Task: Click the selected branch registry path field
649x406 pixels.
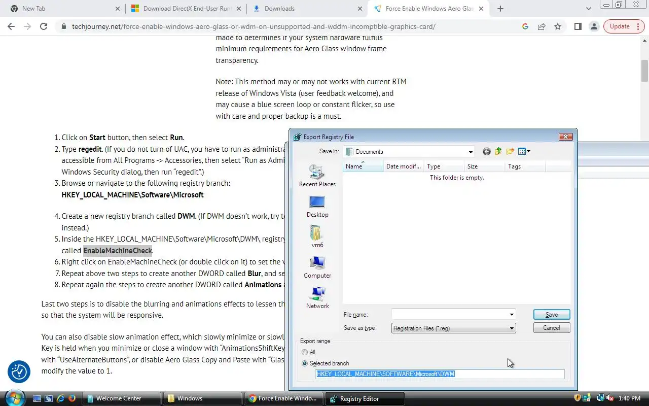Action: 440,374
